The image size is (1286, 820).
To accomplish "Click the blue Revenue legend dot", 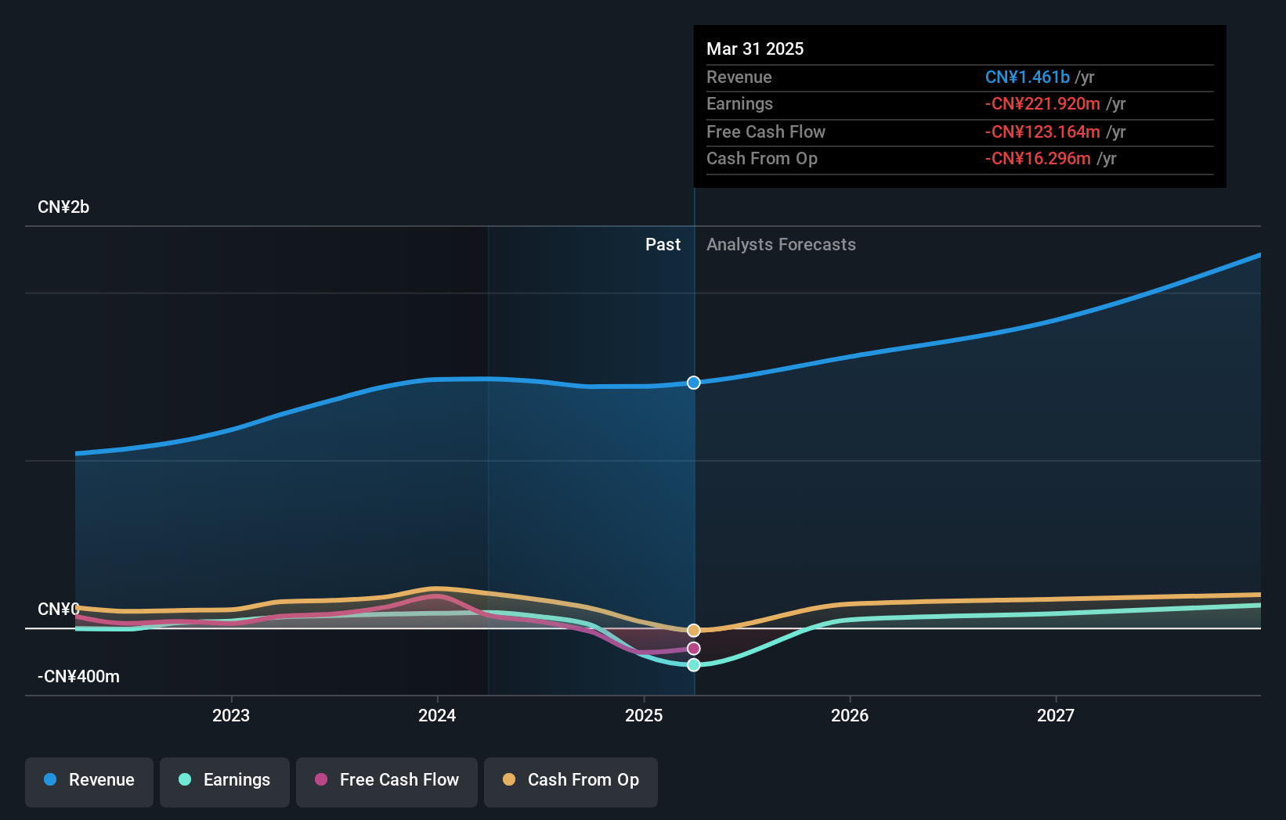I will (x=50, y=779).
